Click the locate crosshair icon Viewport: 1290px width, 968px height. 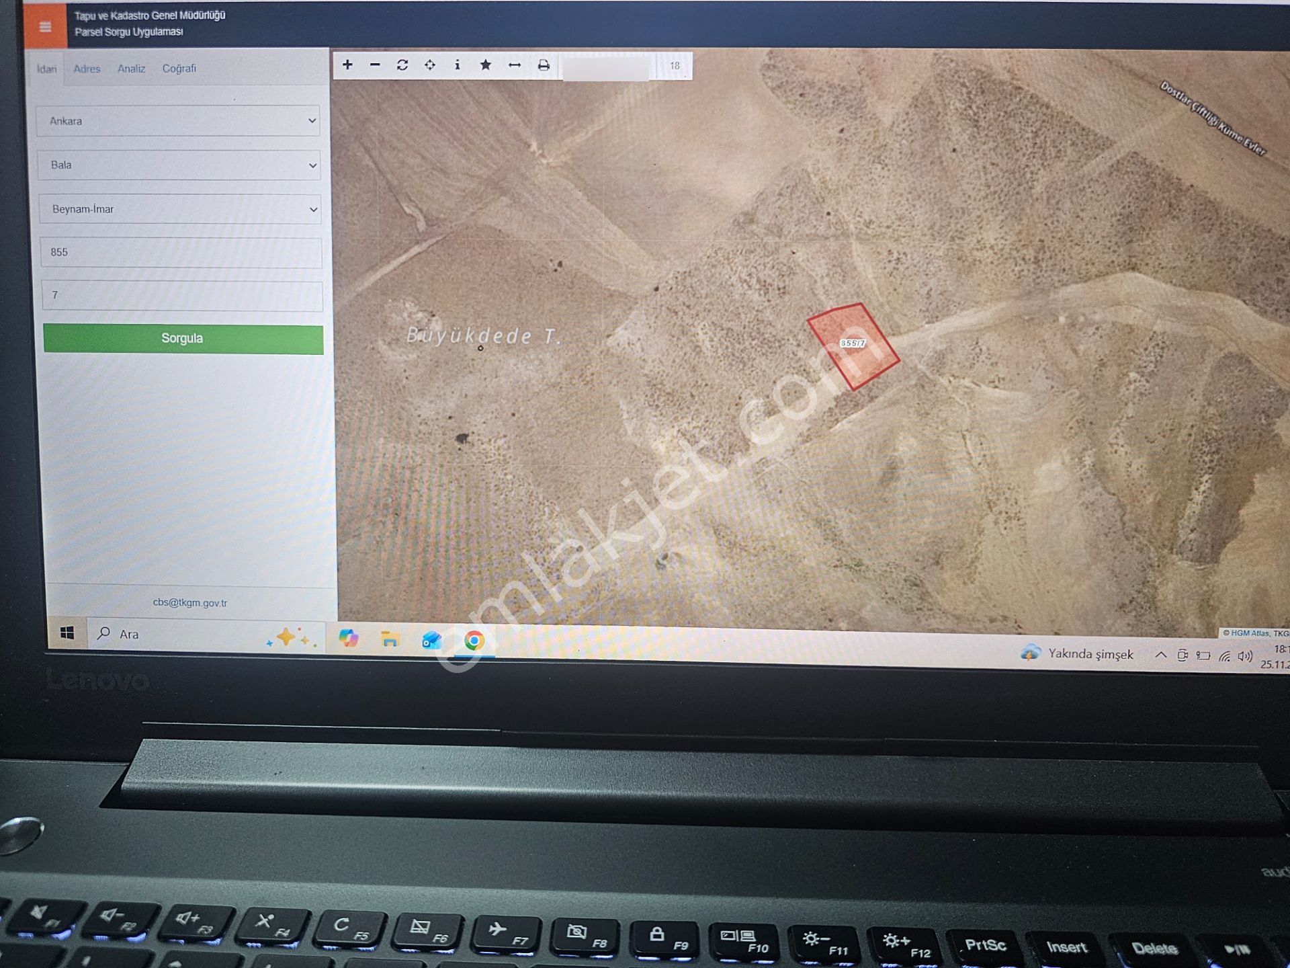coord(430,65)
